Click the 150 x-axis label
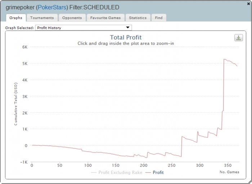 tap(116, 166)
